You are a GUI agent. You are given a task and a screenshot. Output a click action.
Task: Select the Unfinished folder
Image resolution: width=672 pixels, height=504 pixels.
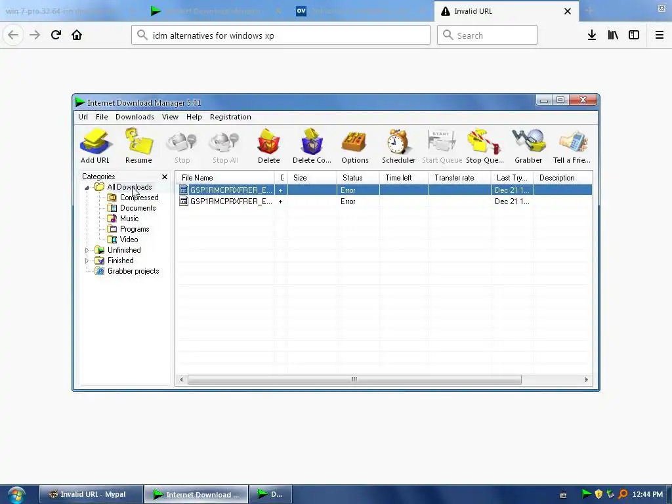(x=124, y=250)
